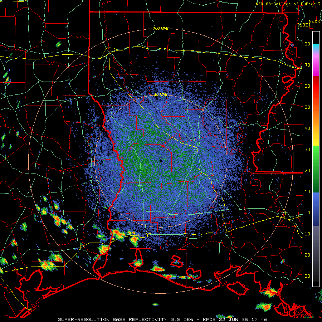Click the 'KPOE' station identifier text

(x=209, y=319)
